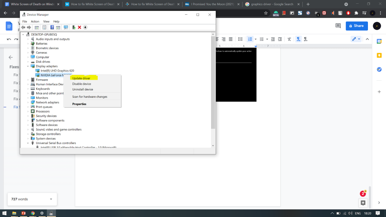This screenshot has height=217, width=386.
Task: Click Clear formatting in the Docs toolbar
Action: click(289, 39)
